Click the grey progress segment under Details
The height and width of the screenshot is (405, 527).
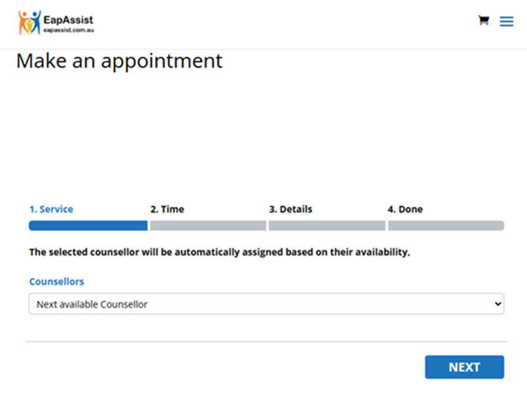(327, 226)
